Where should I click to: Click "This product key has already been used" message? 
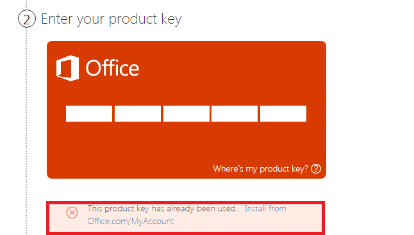pyautogui.click(x=162, y=209)
